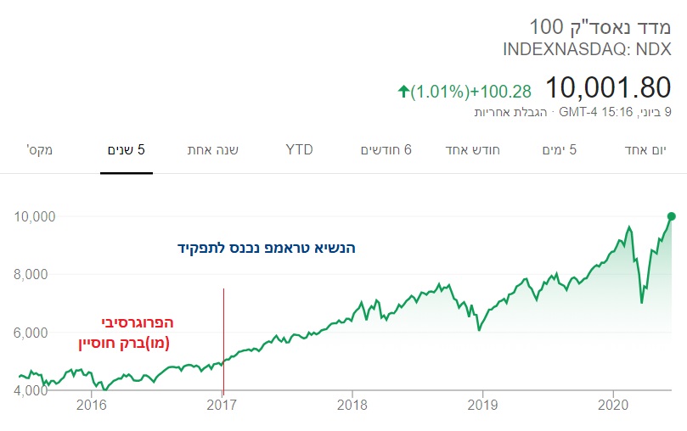The width and height of the screenshot is (687, 431).
Task: Click the 10,001.80 index price value
Action: pos(608,87)
